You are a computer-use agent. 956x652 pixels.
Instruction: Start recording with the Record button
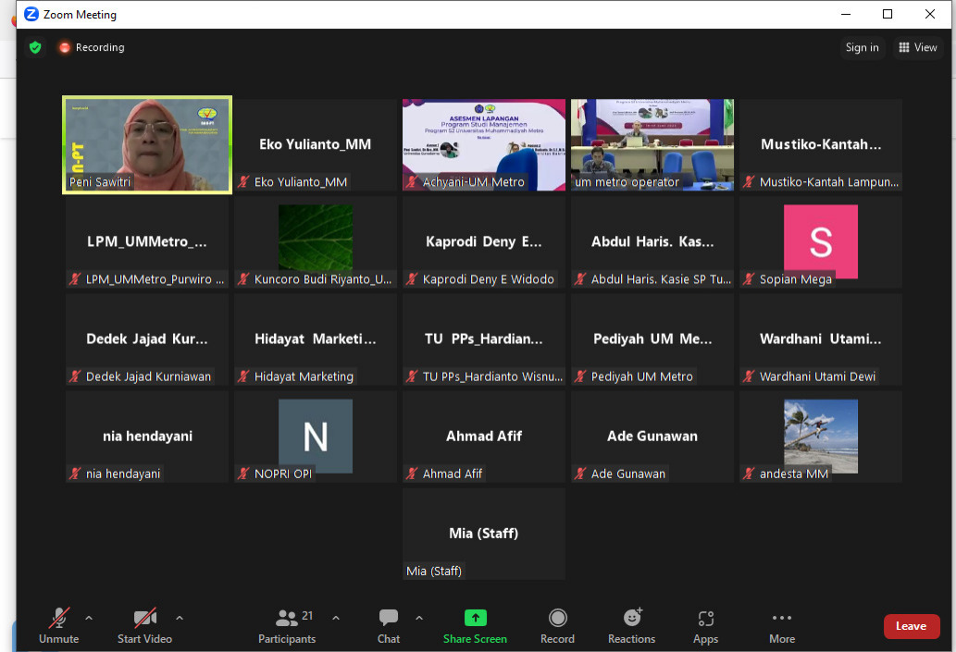click(557, 624)
